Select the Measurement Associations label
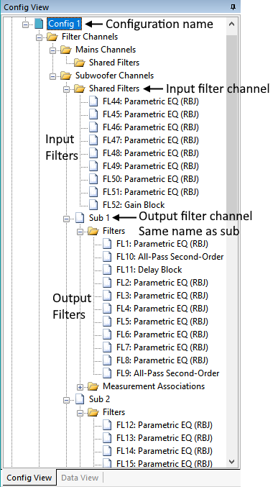This screenshot has height=487, width=273. pyautogui.click(x=154, y=386)
